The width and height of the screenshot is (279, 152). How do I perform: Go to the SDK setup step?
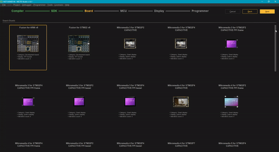coord(54,11)
